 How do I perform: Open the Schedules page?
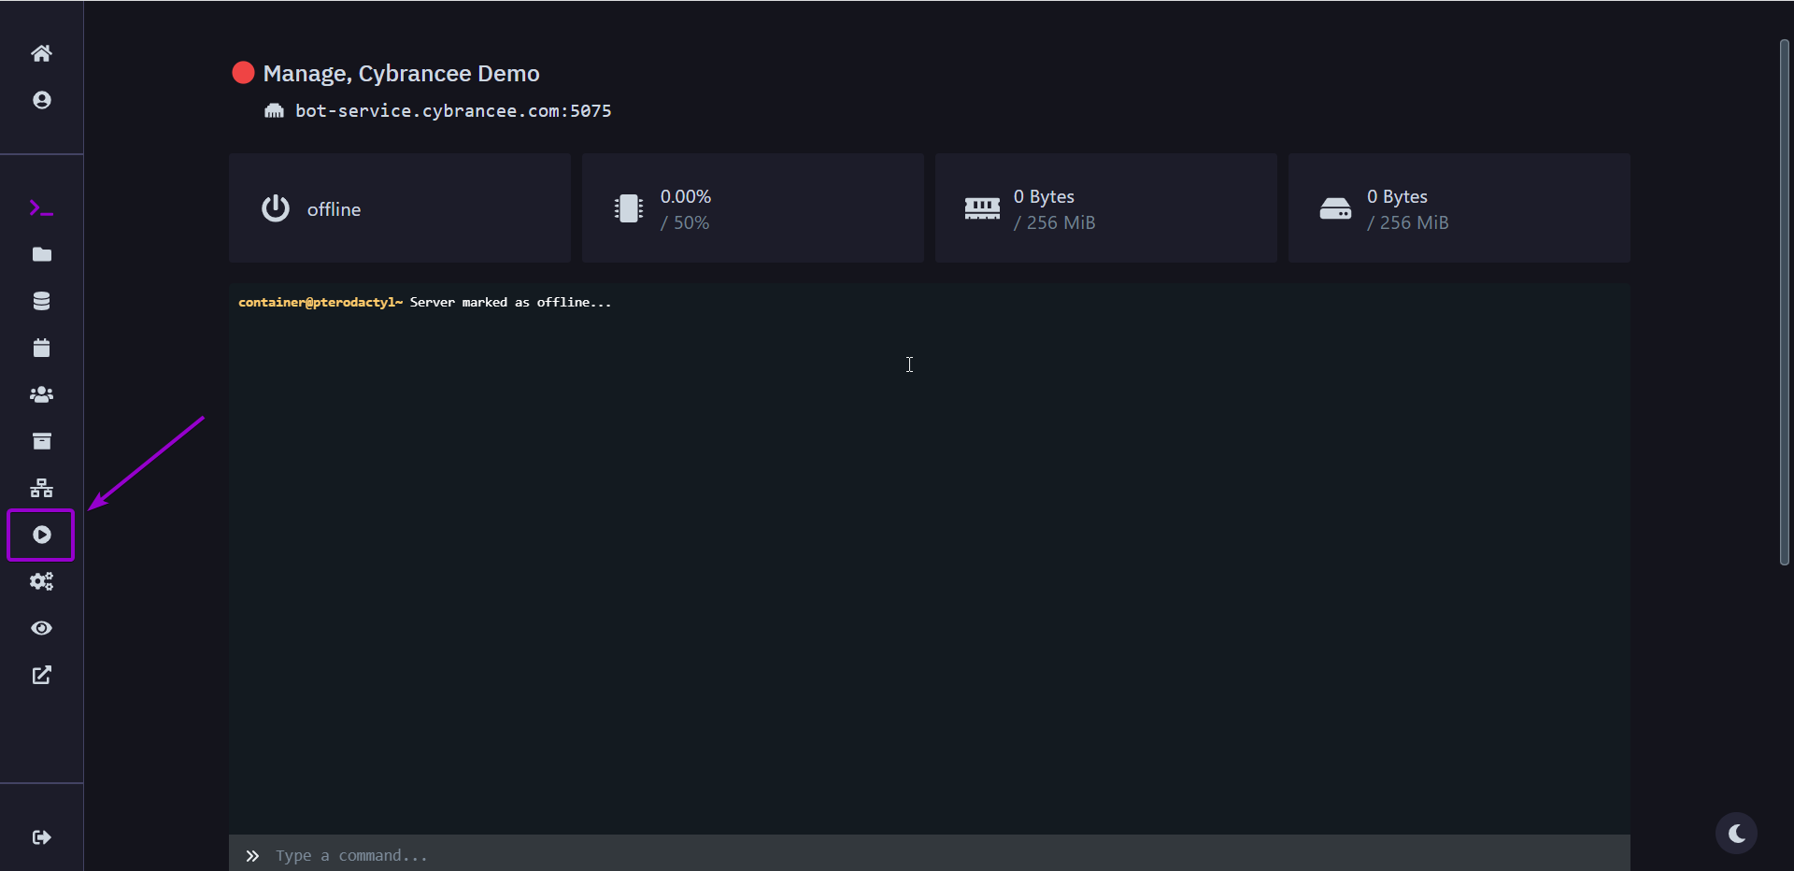click(x=41, y=348)
